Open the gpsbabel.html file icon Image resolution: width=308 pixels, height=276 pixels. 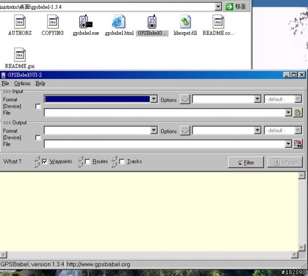click(x=119, y=22)
